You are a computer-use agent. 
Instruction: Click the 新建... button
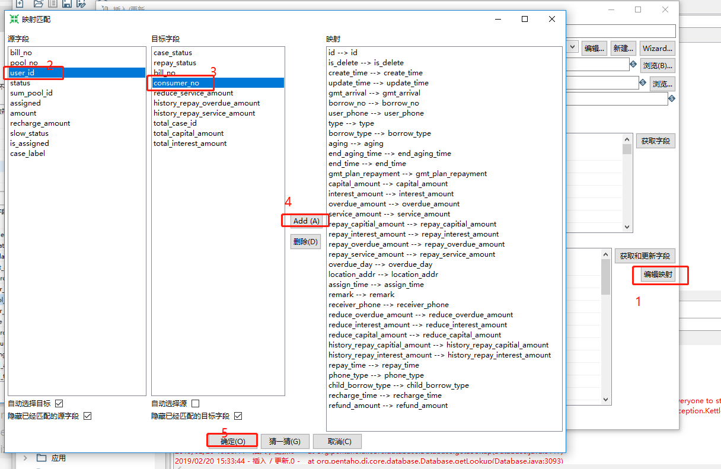tap(624, 48)
